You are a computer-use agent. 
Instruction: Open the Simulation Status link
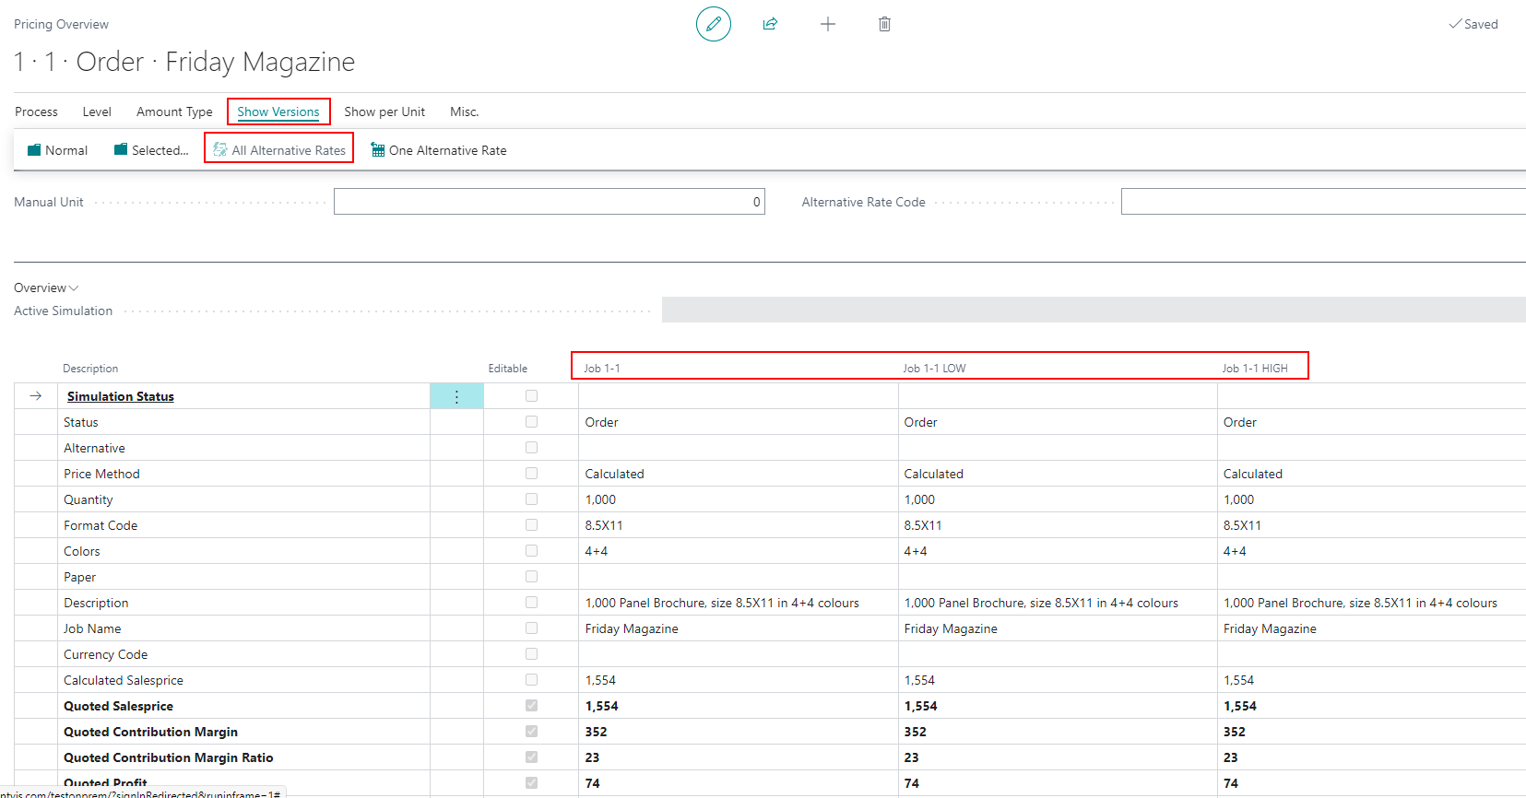point(121,396)
